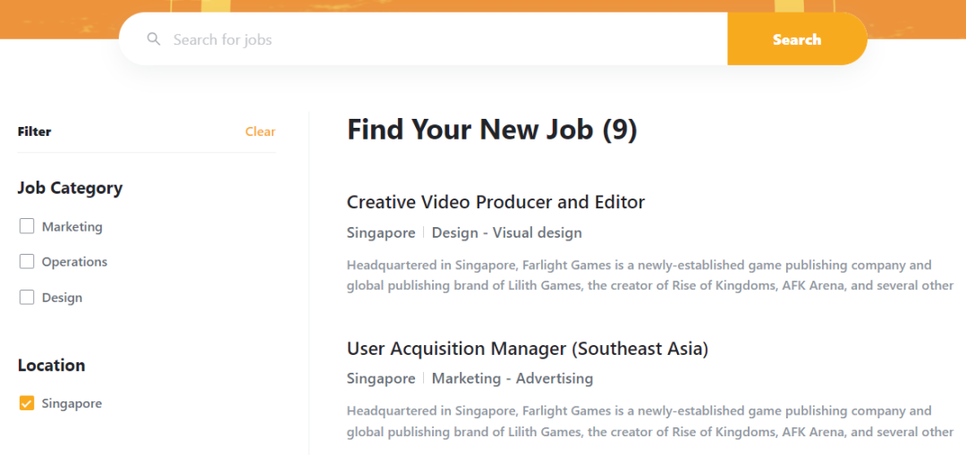Open the User Acquisition Manager (Southeast Asia) job
The width and height of the screenshot is (966, 455).
coord(527,349)
